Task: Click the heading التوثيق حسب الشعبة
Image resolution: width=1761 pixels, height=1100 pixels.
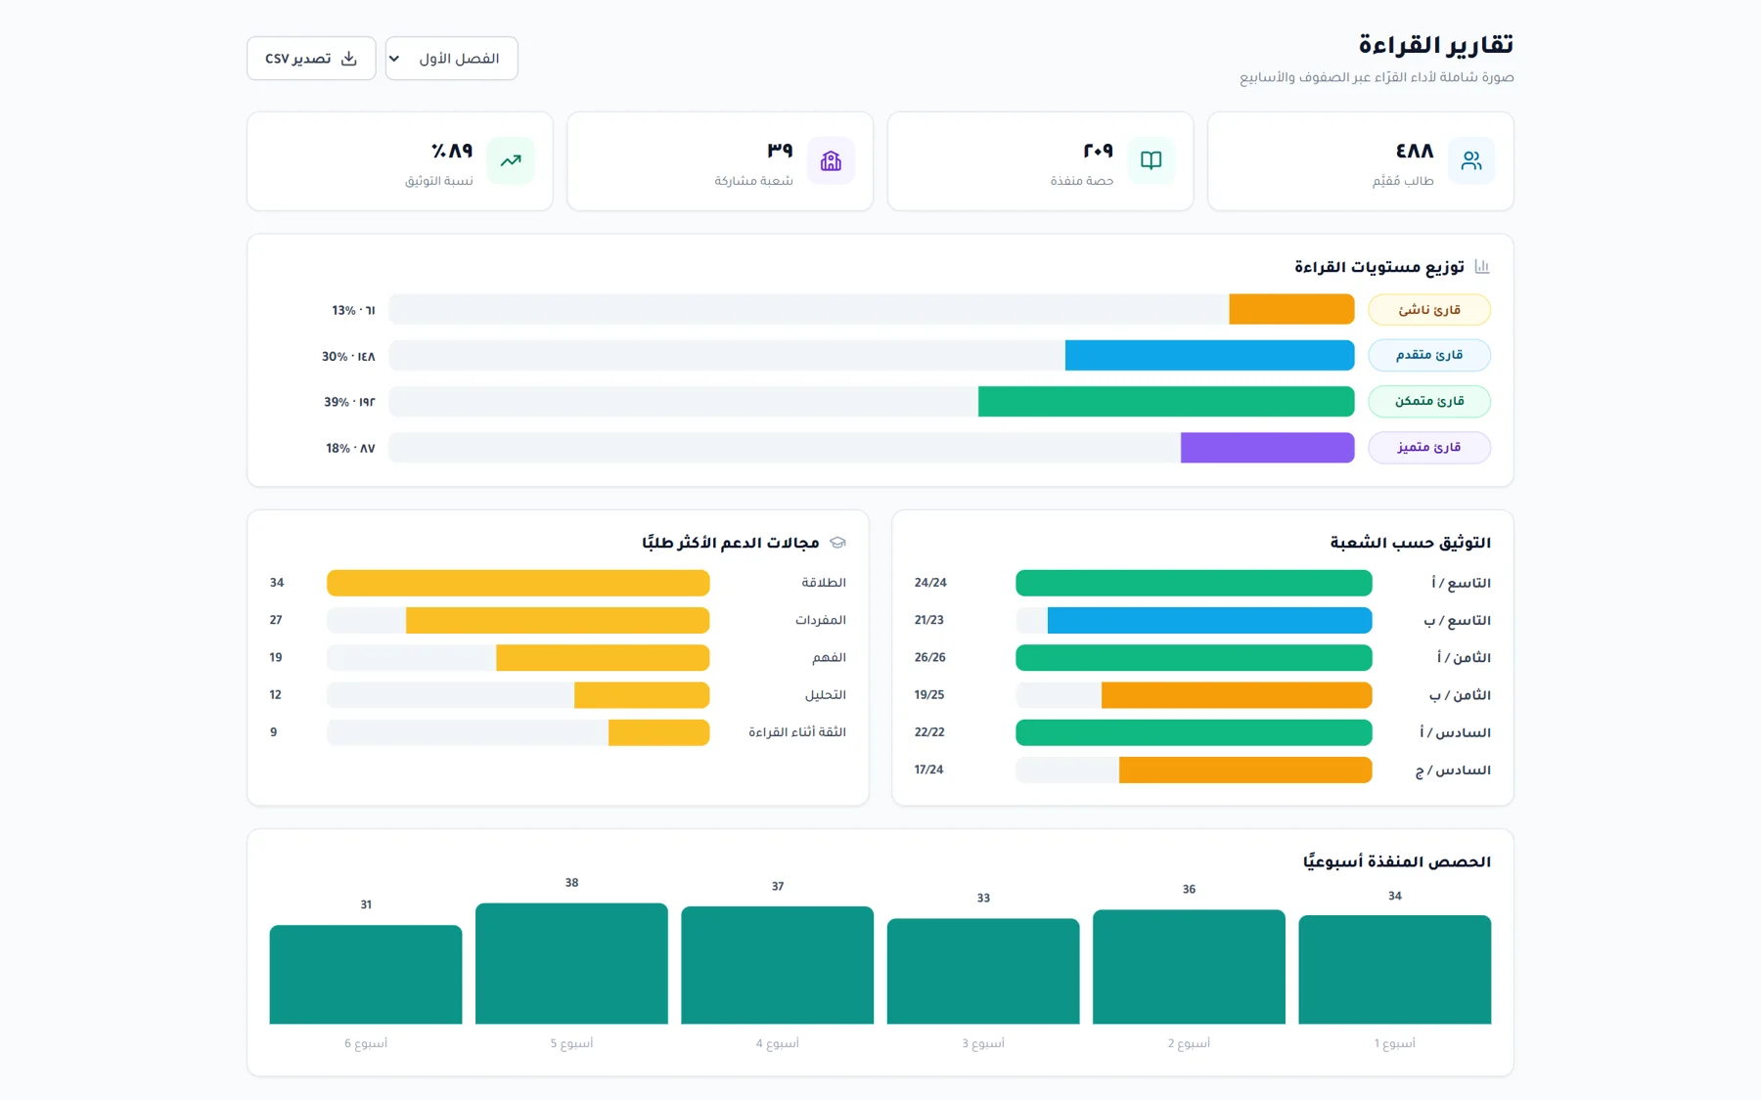Action: pyautogui.click(x=1410, y=543)
